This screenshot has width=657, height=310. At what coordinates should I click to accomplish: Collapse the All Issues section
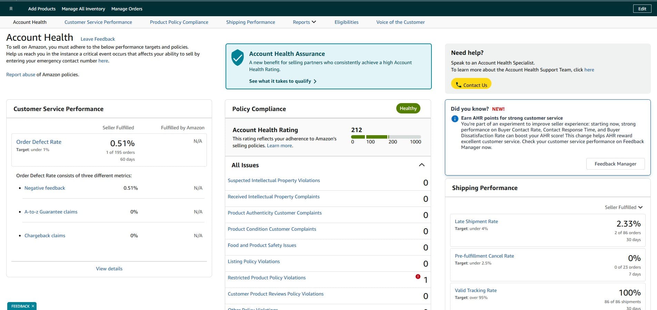coord(421,165)
